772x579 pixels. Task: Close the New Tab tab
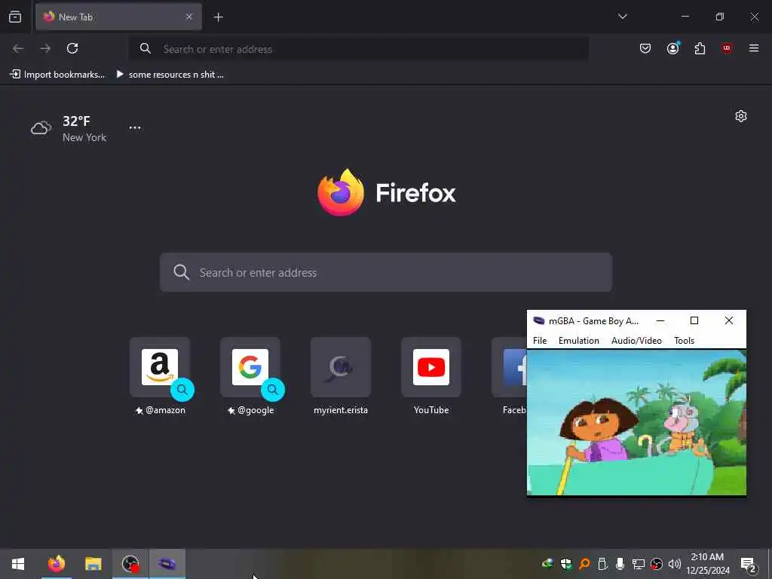point(189,17)
